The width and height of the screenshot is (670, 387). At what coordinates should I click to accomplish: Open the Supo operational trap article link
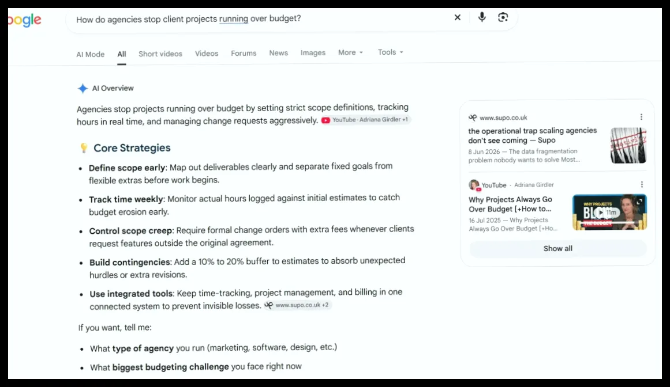[x=533, y=135]
